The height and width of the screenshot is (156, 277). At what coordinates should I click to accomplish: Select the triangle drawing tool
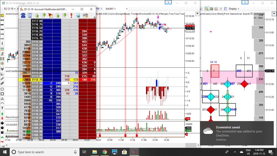point(2,99)
